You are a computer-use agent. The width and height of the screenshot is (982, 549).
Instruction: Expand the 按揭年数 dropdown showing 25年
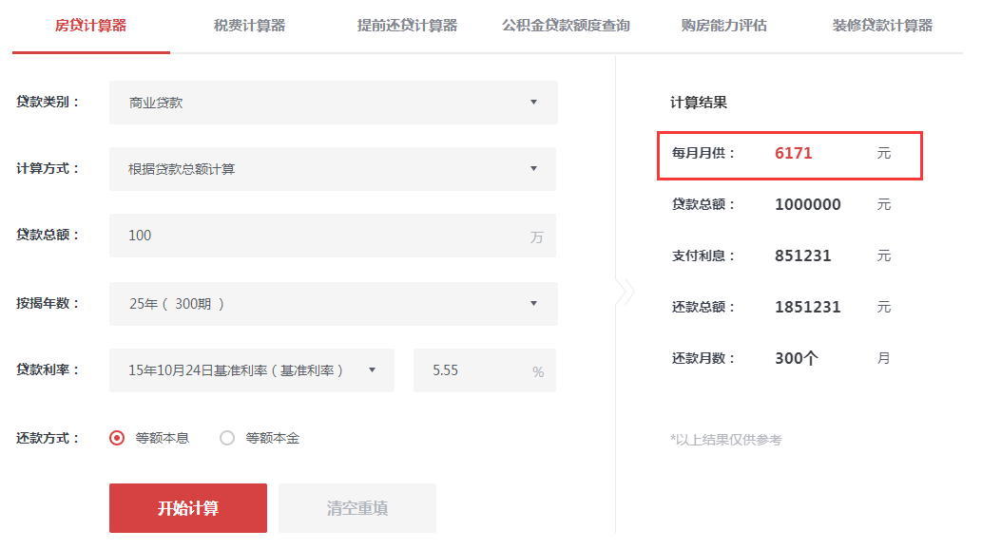(x=333, y=304)
